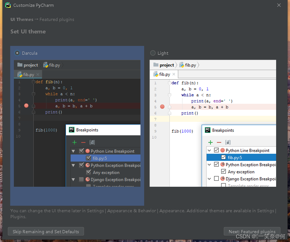Collapse Python Line Breakpoint node in Darcula preview

73,151
